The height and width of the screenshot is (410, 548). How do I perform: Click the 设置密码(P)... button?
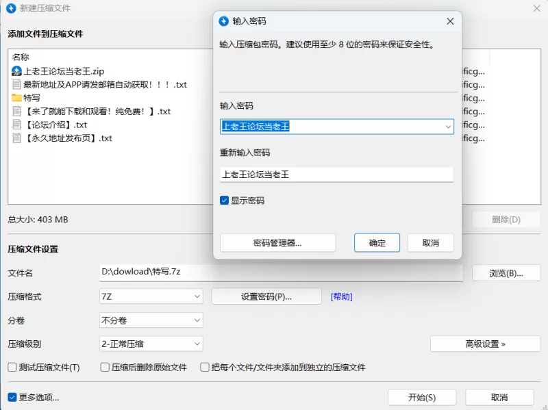click(266, 296)
